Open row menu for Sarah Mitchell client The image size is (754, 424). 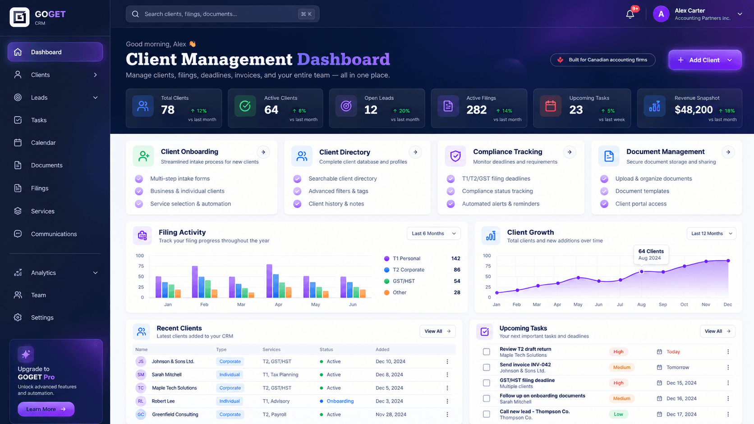pyautogui.click(x=447, y=374)
